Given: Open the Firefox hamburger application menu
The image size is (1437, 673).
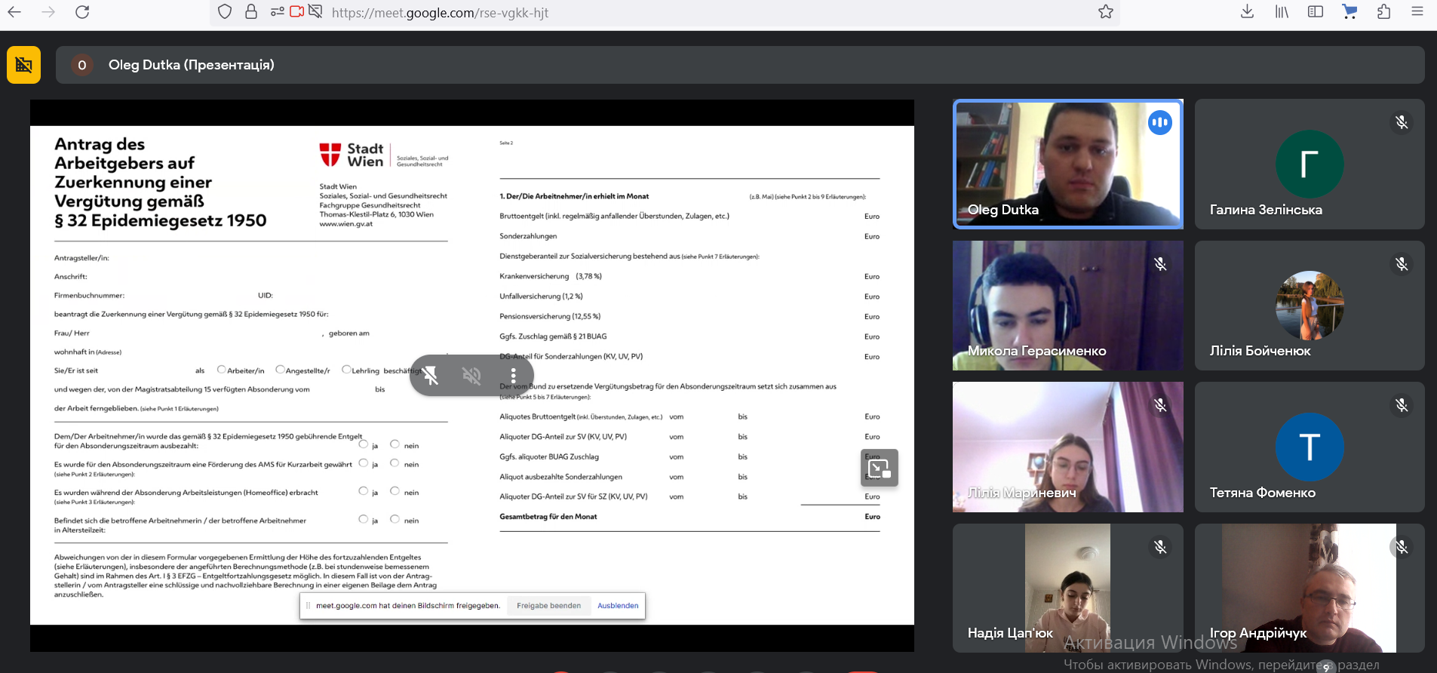Looking at the screenshot, I should 1417,11.
